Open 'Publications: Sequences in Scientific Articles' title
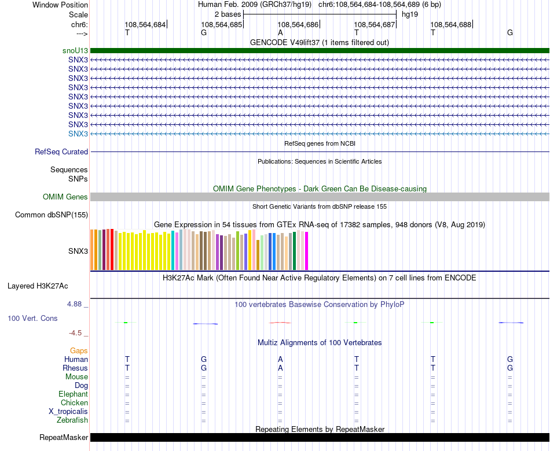Viewport: 550px width, 451px height. pos(320,161)
